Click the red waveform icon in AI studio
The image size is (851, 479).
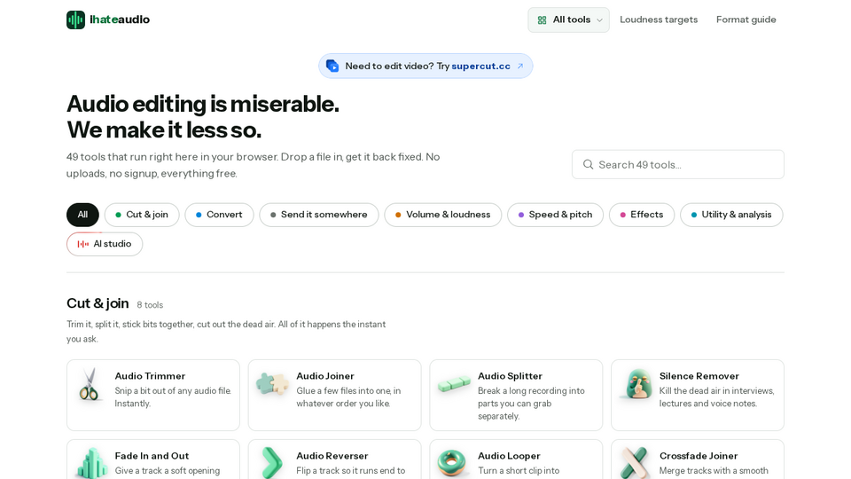[82, 244]
